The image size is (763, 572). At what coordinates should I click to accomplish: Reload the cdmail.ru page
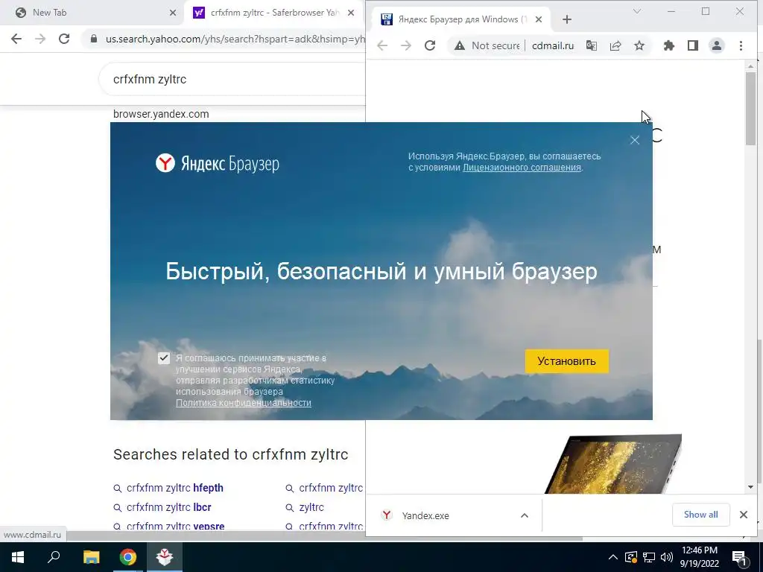430,45
